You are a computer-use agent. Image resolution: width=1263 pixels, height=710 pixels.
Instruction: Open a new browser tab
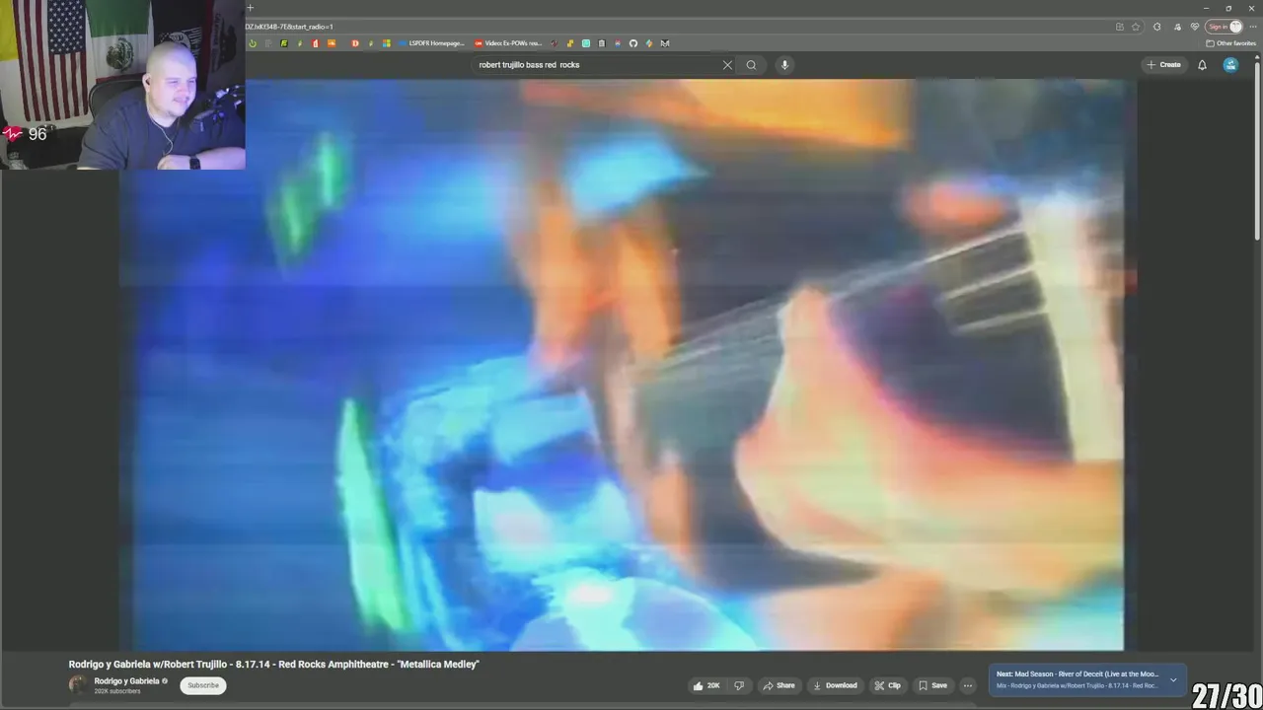click(x=250, y=8)
